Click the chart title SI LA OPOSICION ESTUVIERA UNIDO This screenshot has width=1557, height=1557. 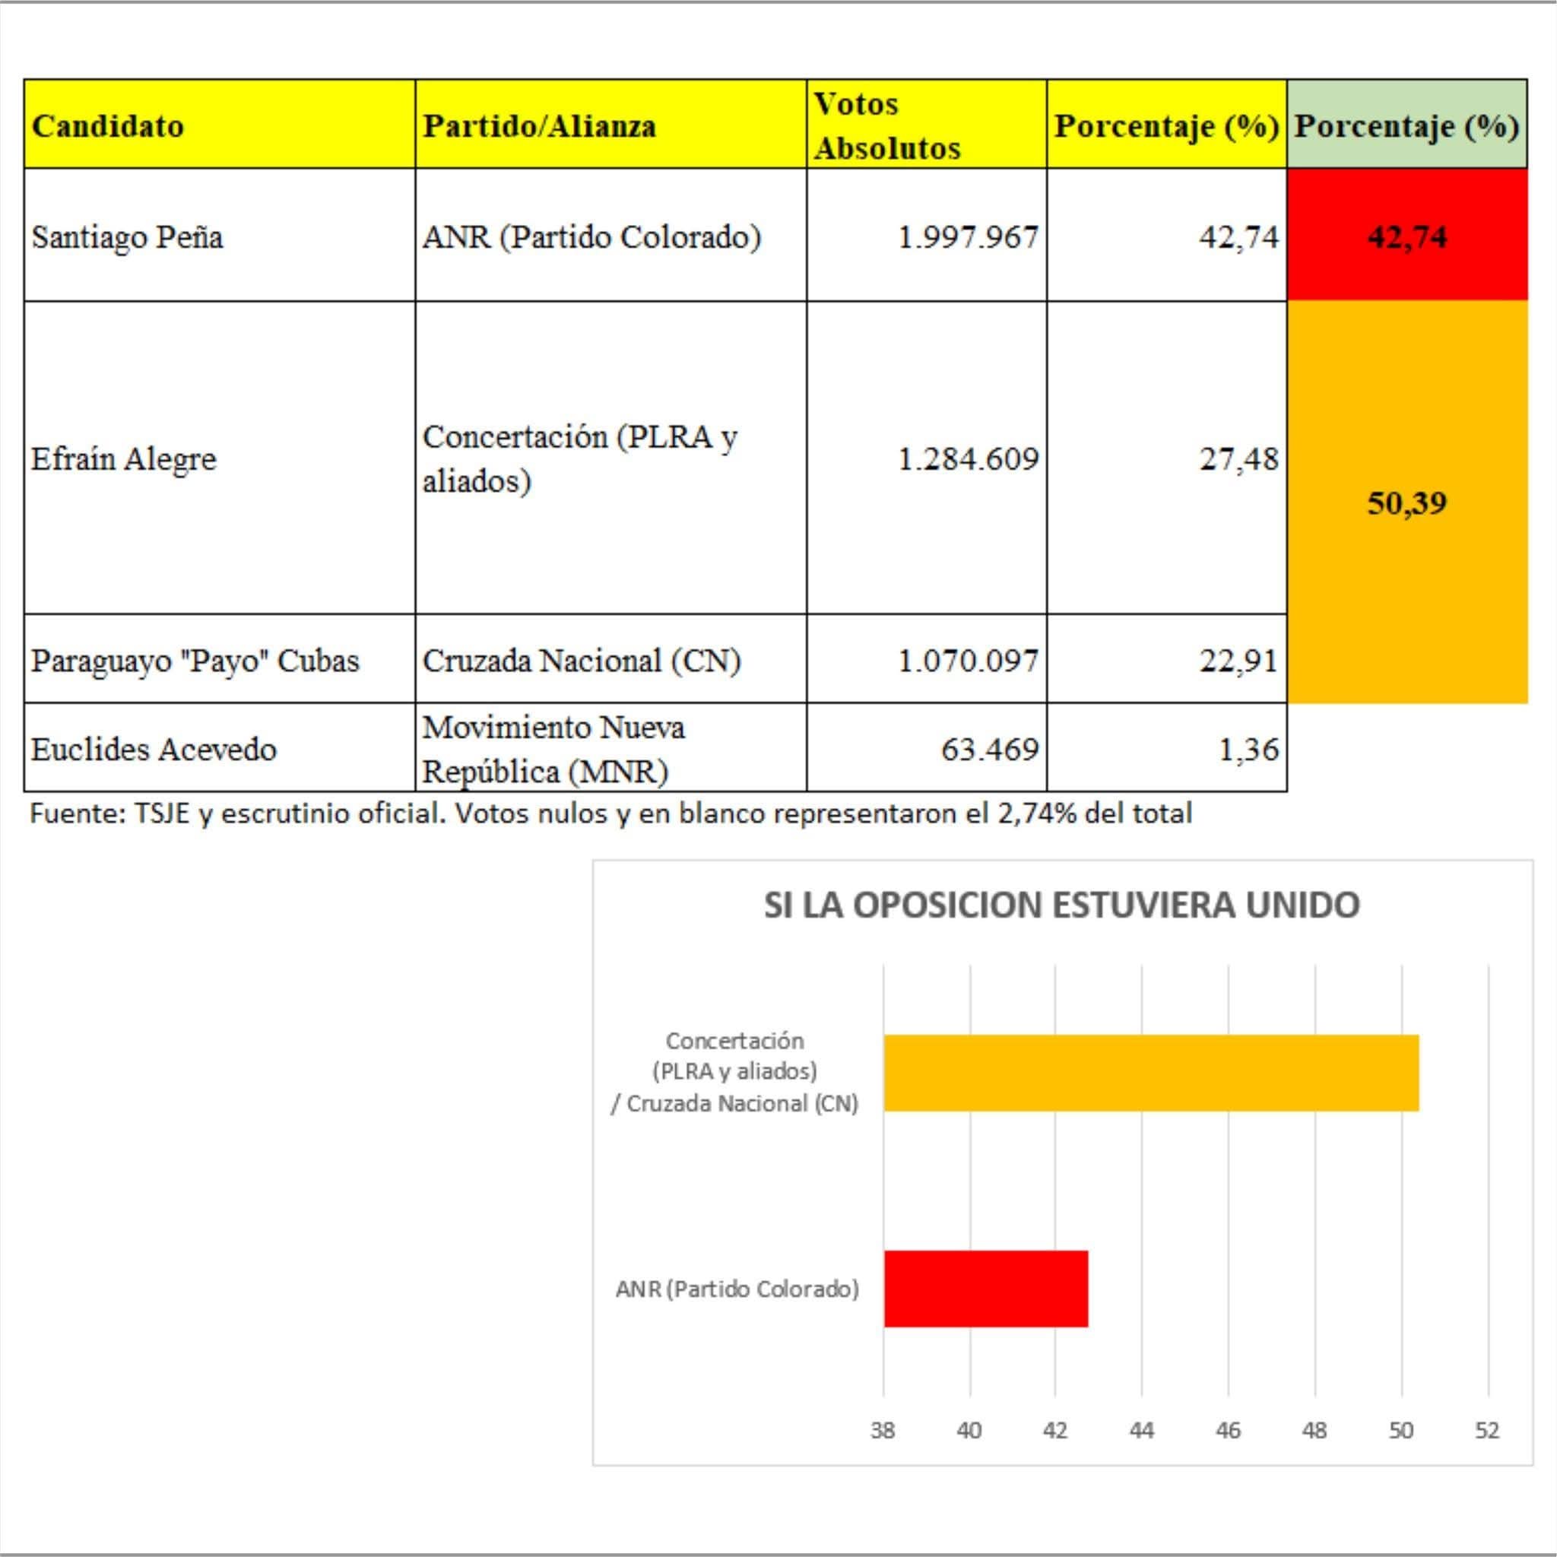(x=1061, y=905)
